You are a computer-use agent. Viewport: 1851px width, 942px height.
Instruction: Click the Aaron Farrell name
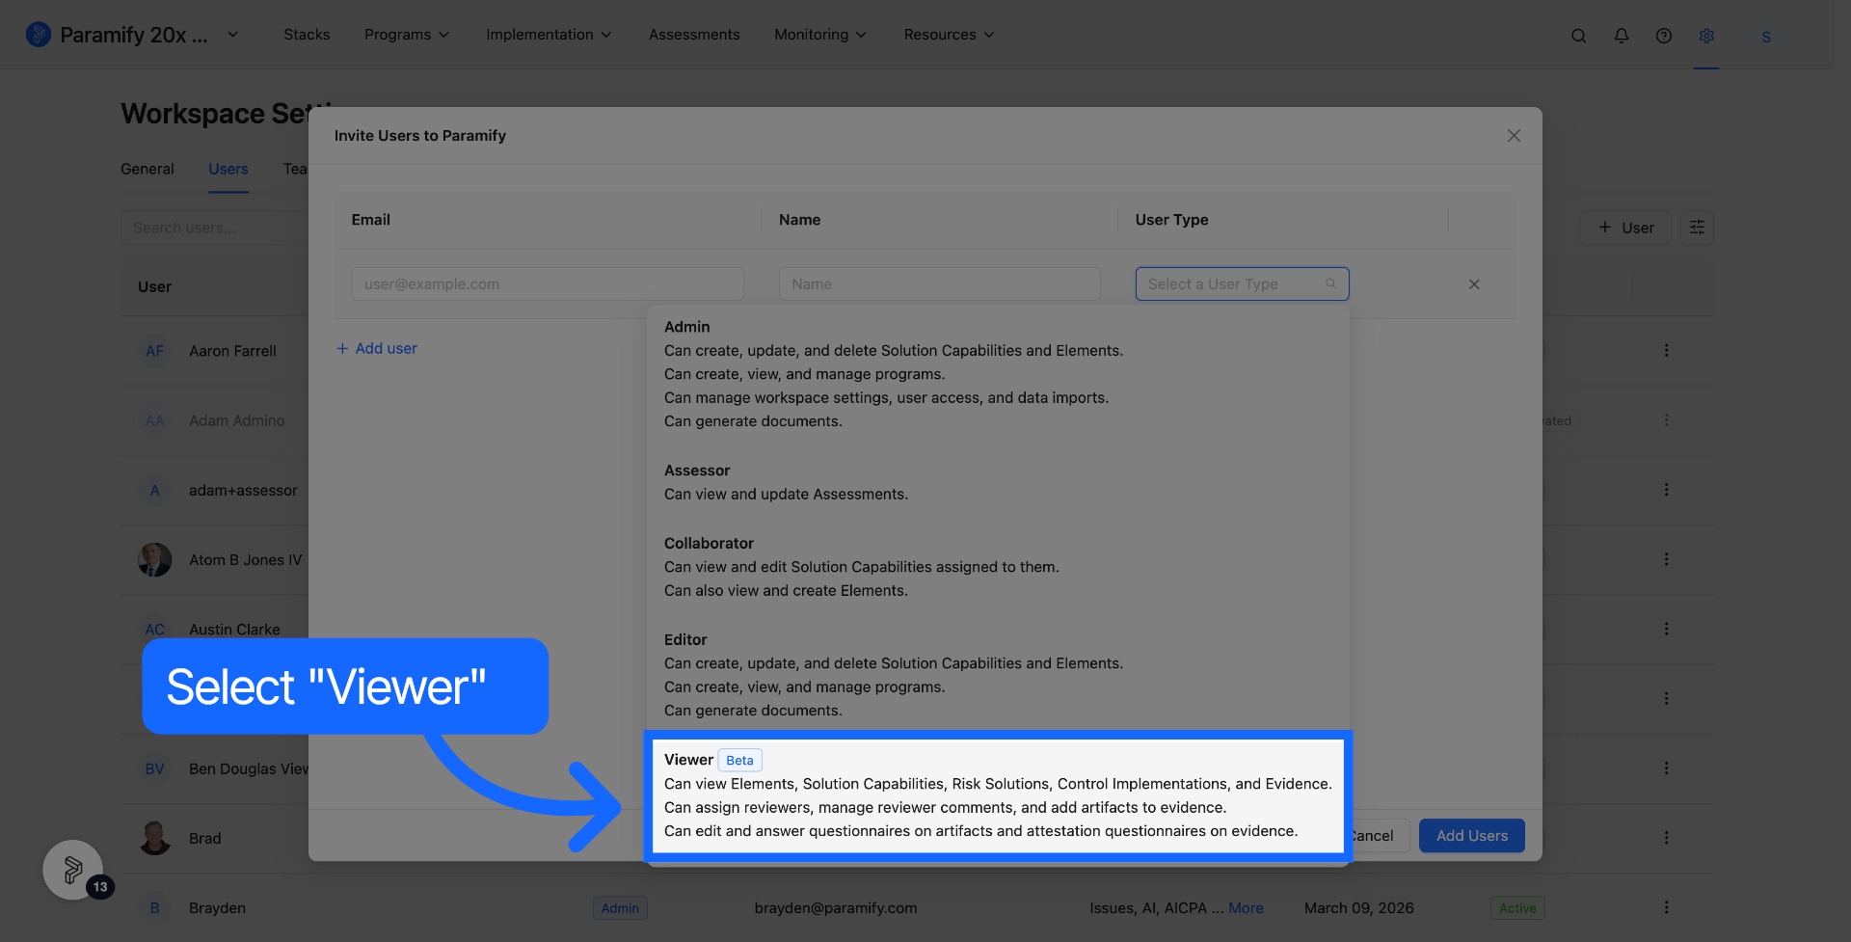tap(232, 351)
